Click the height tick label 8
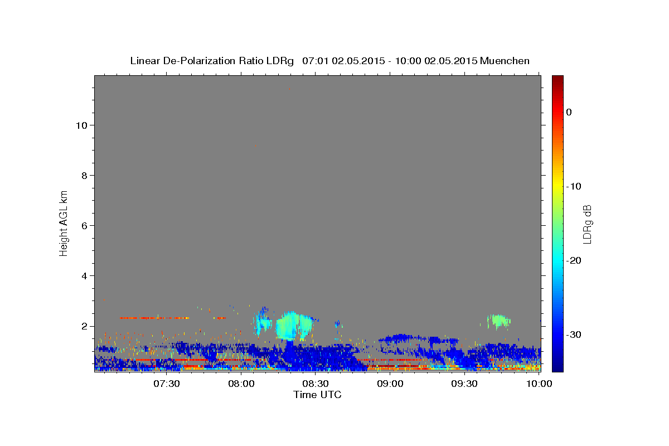The image size is (669, 446). (83, 176)
